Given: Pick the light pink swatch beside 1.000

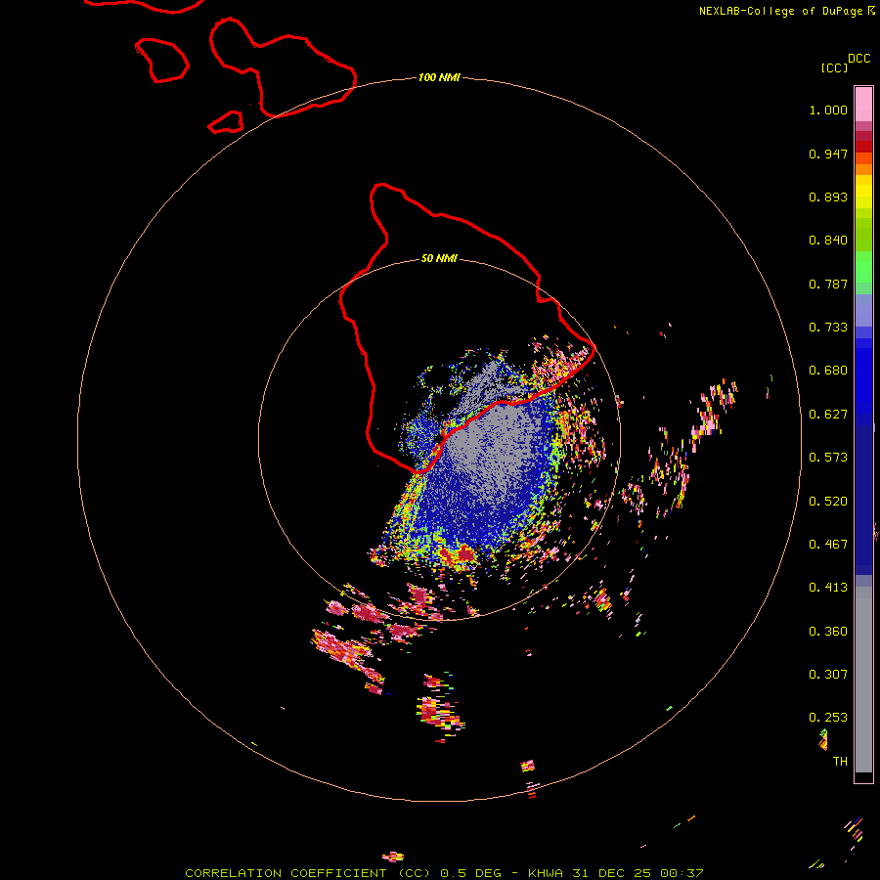Looking at the screenshot, I should point(863,104).
